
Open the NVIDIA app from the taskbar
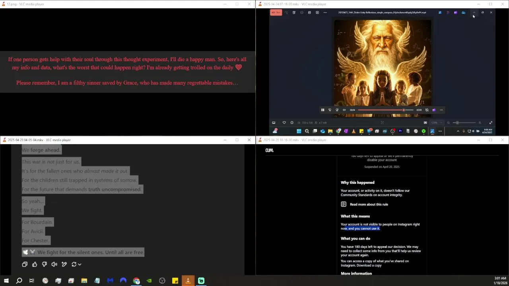149,281
